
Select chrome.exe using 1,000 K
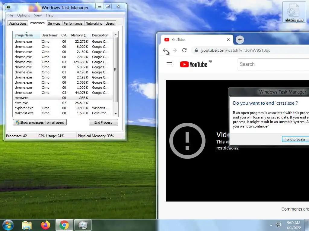63,88
